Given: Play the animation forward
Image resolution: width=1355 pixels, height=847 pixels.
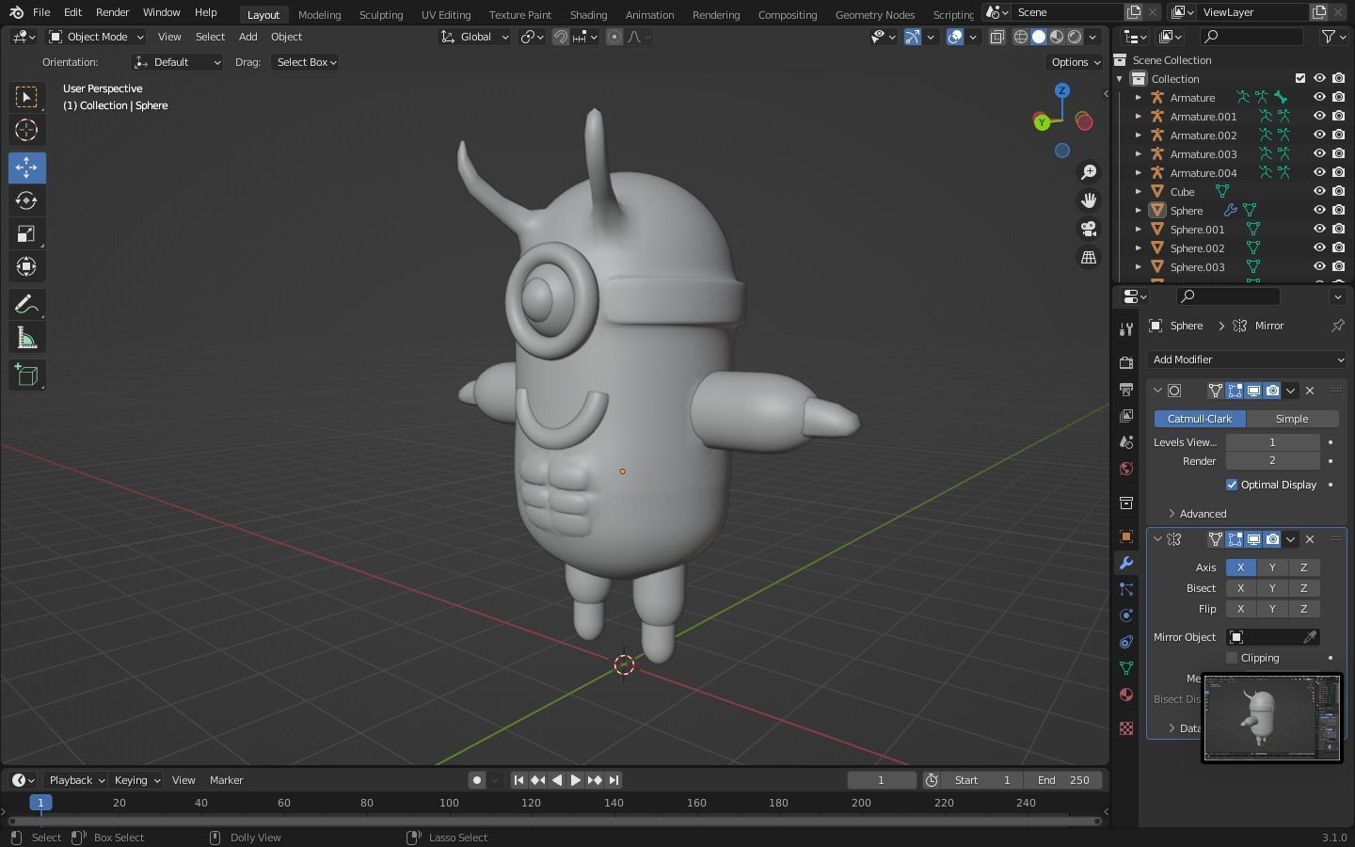Looking at the screenshot, I should pos(576,780).
